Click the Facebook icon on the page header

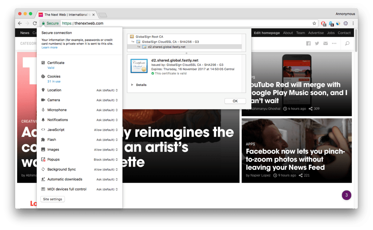(x=308, y=44)
